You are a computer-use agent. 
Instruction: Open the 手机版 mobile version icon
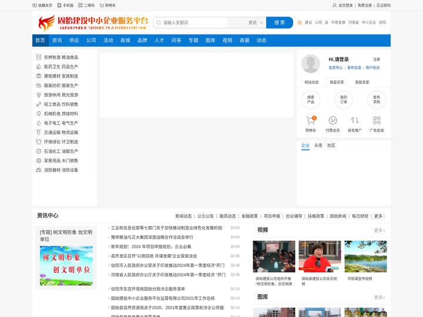(59, 5)
